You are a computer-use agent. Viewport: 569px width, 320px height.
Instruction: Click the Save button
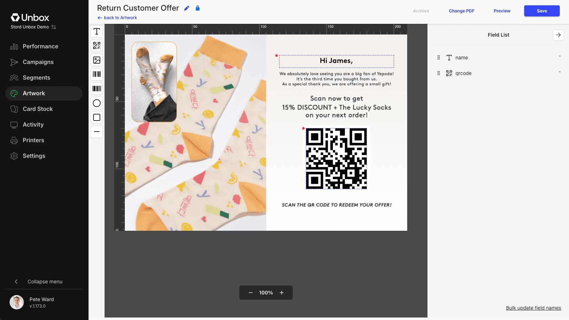coord(542,11)
